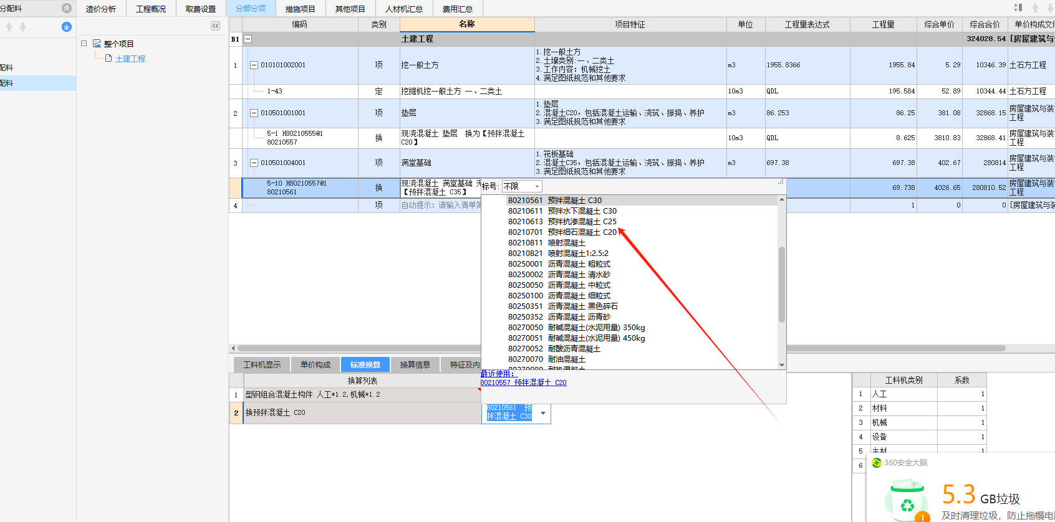Collapse item 010501004001 row
Image resolution: width=1055 pixels, height=522 pixels.
pos(254,163)
